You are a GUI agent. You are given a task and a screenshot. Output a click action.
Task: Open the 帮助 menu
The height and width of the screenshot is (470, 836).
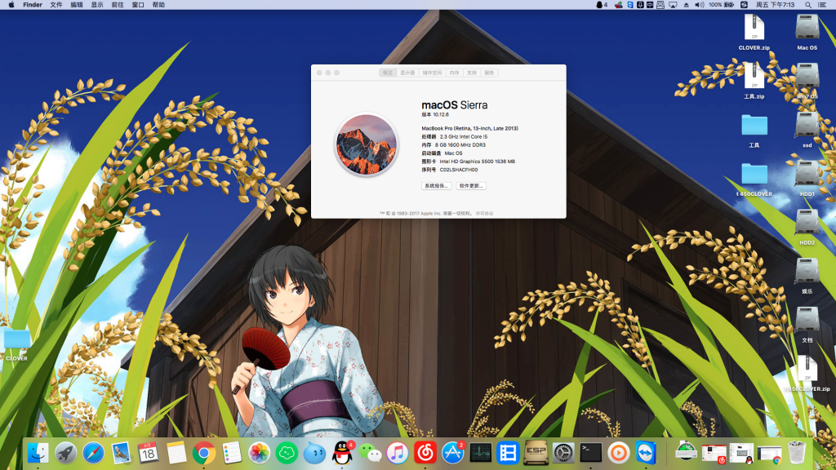158,5
